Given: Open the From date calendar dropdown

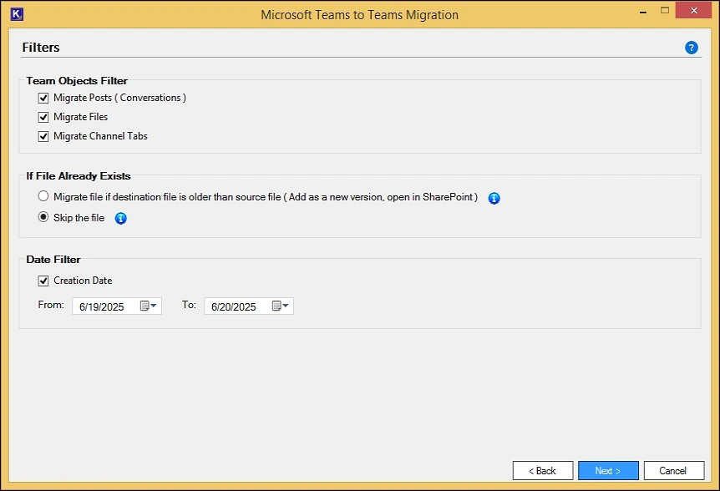Looking at the screenshot, I should pos(148,306).
